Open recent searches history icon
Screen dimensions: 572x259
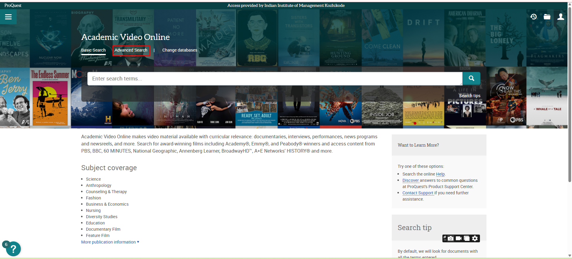click(x=534, y=17)
